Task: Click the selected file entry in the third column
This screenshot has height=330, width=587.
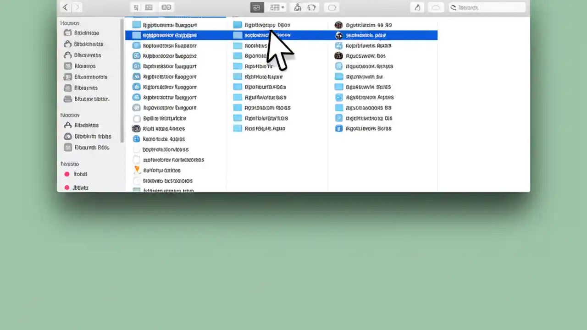Action: (x=383, y=35)
